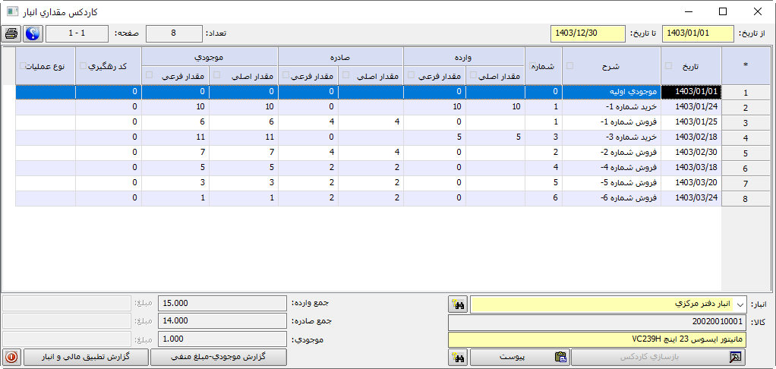
Task: Click the پیوست attachment button
Action: click(x=519, y=357)
